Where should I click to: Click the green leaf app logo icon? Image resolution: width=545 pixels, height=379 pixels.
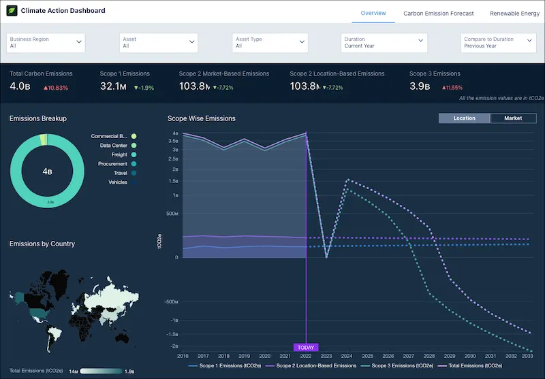point(12,11)
